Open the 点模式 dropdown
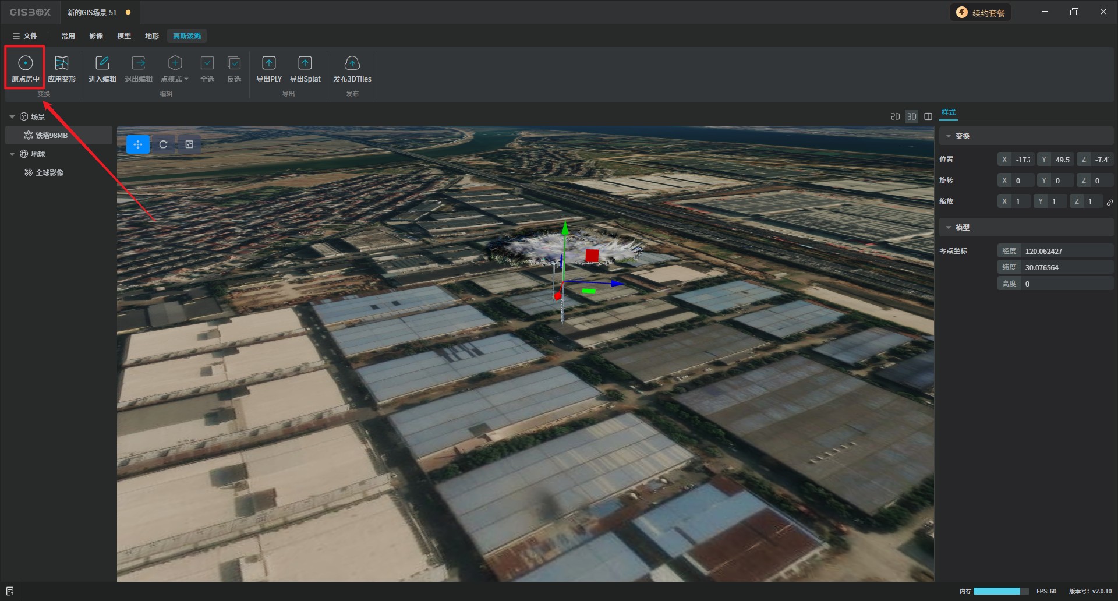Screen dimensions: 1118x601 pos(175,69)
